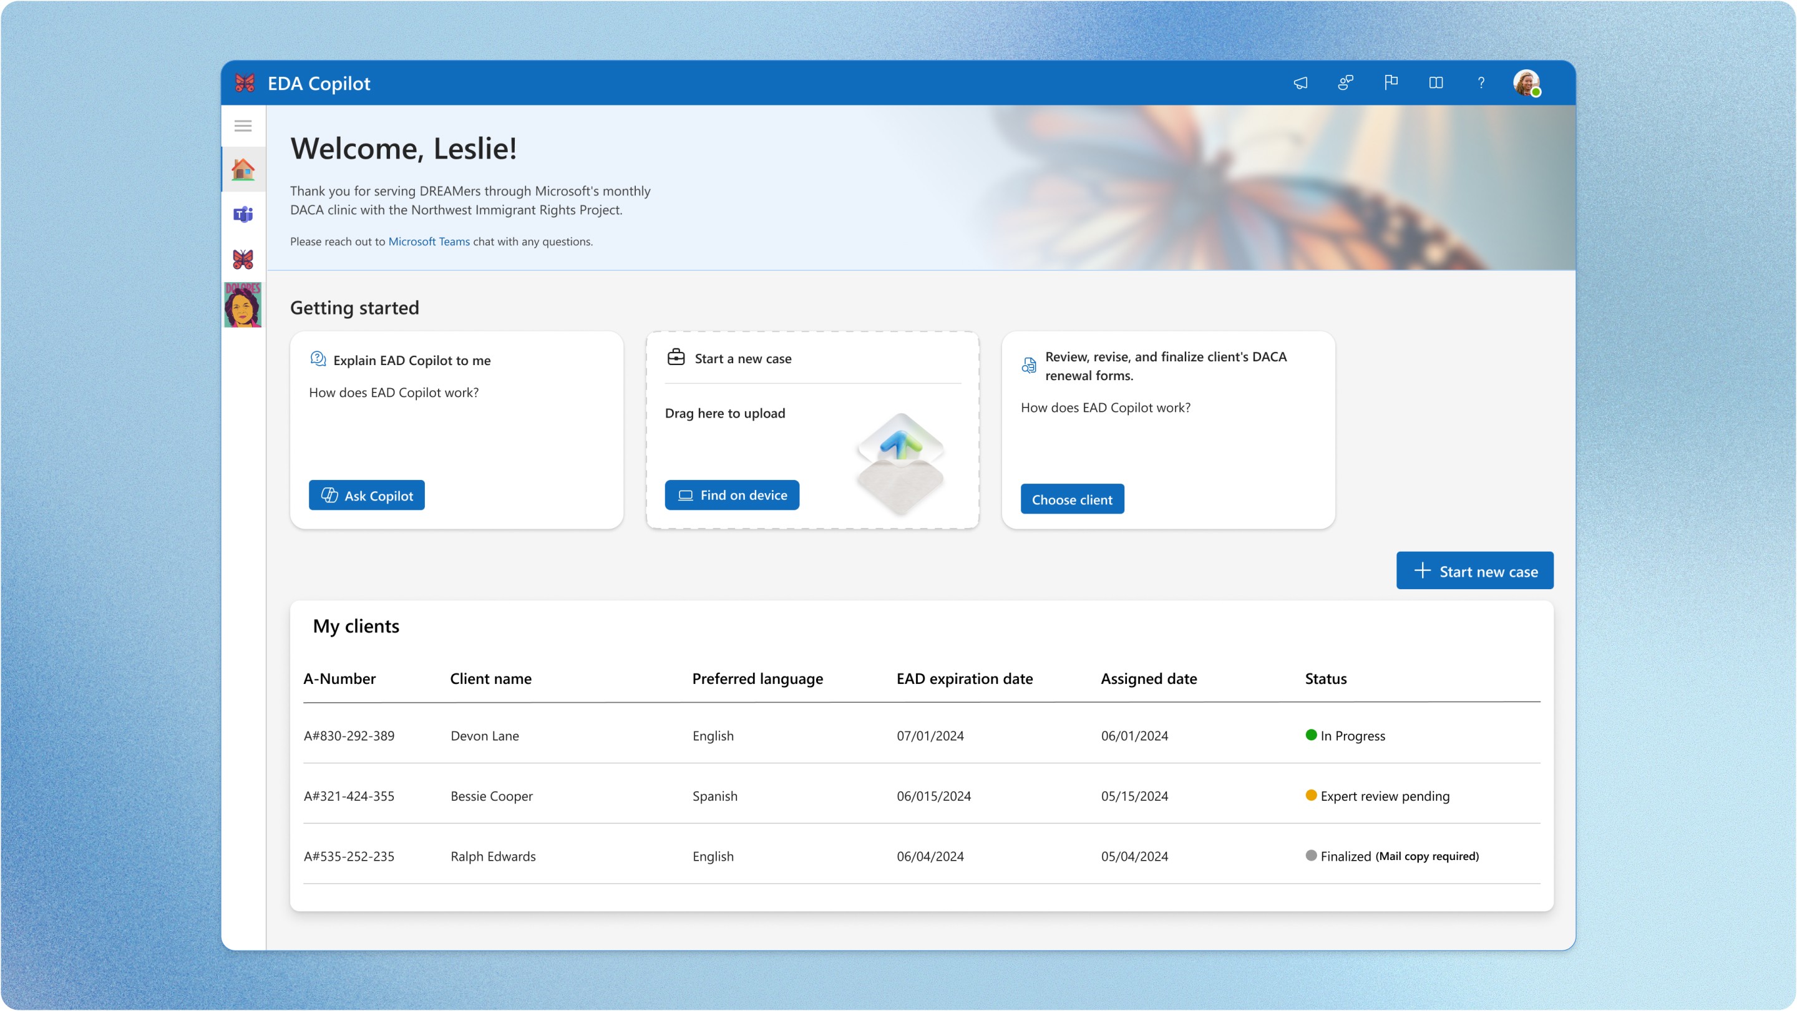Follow the Microsoft Teams link
1797x1011 pixels.
pos(428,242)
